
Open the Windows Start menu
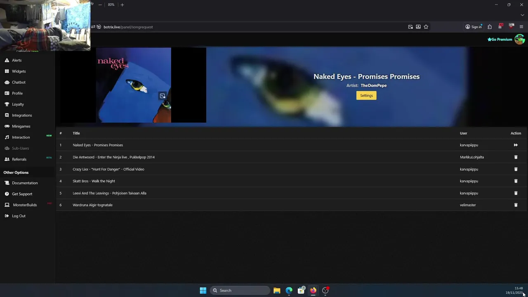pos(203,290)
